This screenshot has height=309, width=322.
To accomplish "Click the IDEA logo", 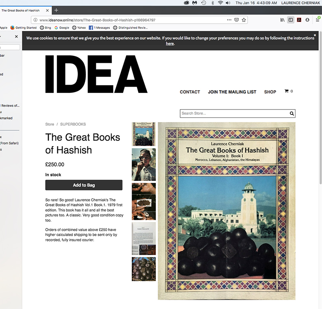I will click(96, 74).
